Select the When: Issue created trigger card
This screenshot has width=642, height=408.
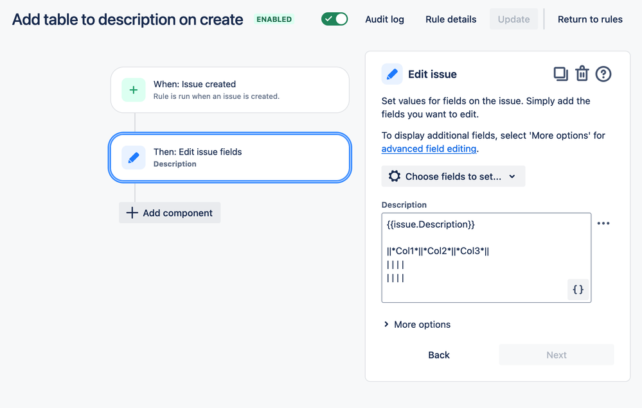229,90
